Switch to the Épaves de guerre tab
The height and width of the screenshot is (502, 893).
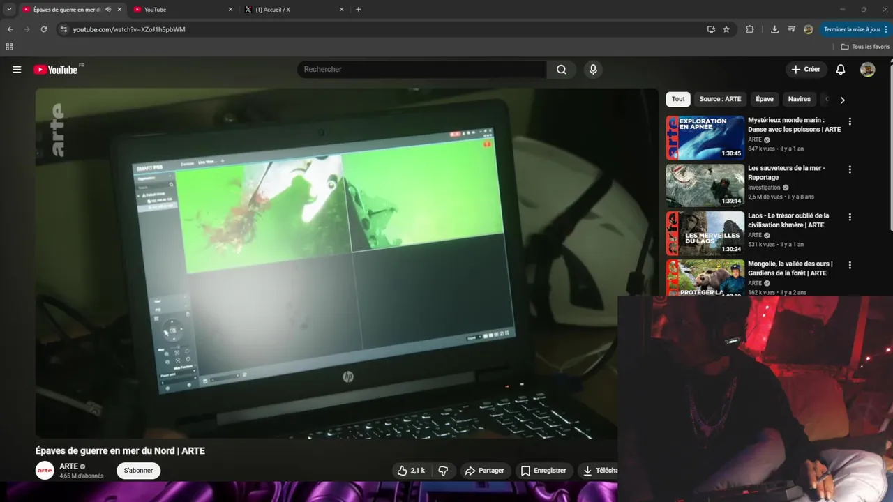tap(67, 10)
